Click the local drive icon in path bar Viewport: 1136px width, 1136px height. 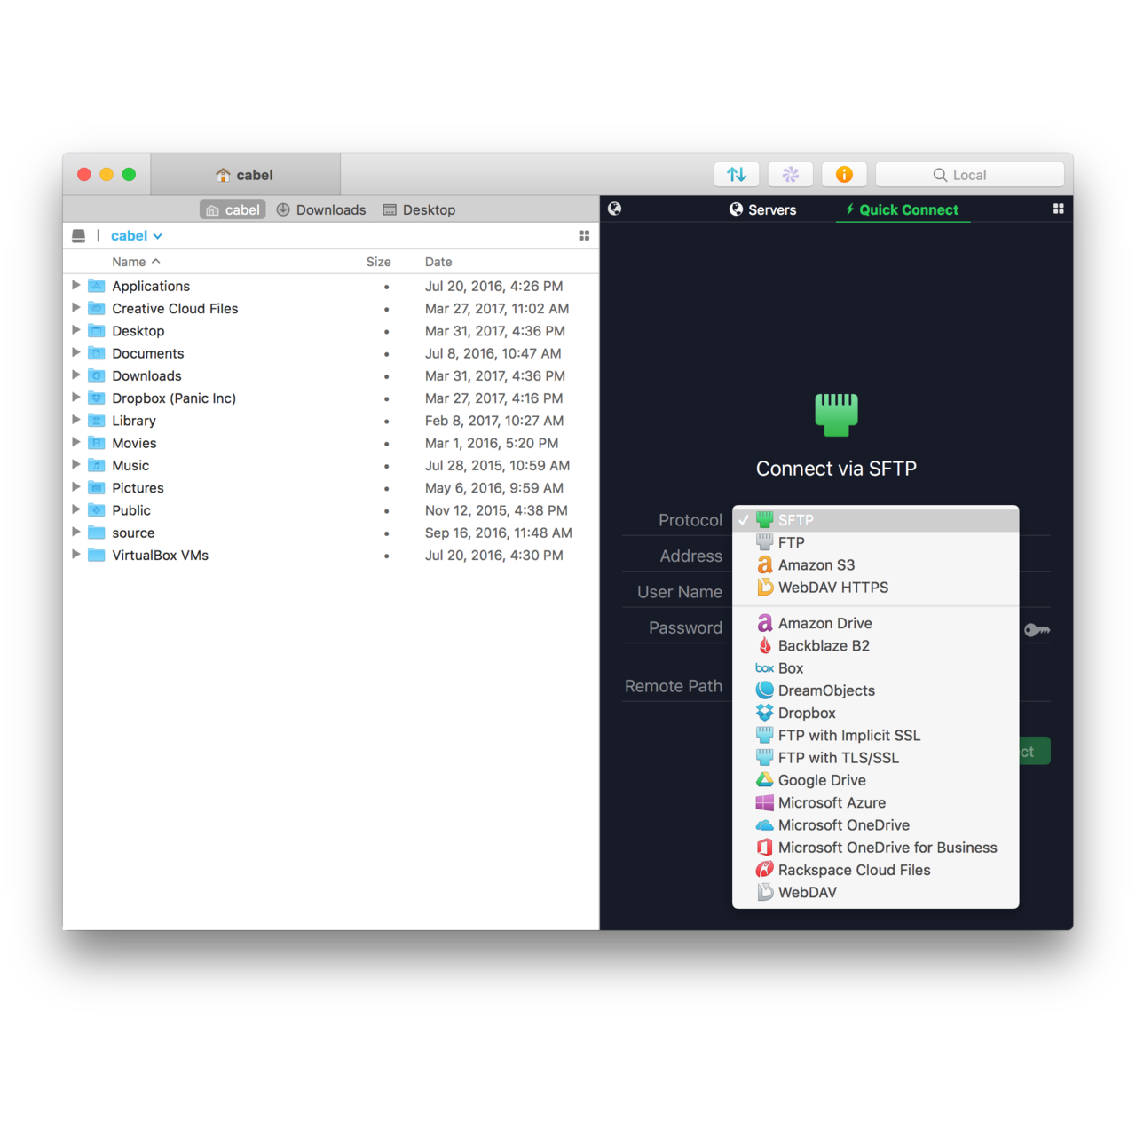79,236
